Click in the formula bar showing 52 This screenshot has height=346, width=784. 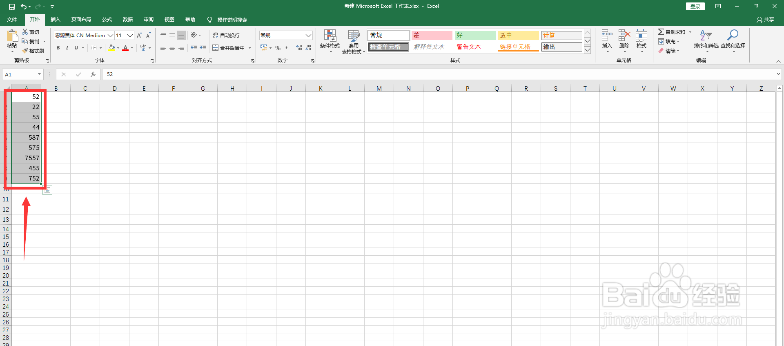439,74
